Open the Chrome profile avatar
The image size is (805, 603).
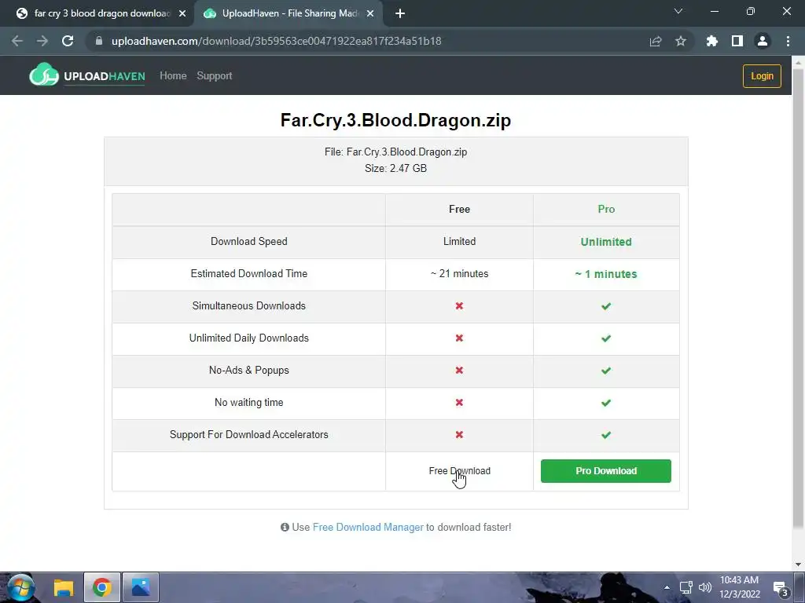click(x=763, y=41)
